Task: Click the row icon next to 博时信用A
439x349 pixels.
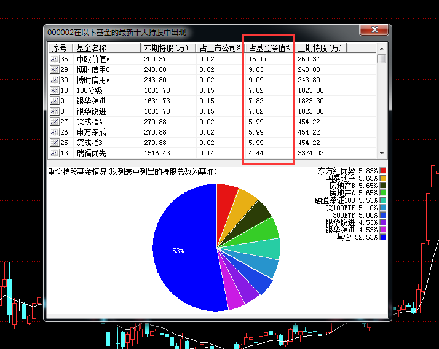Action: click(x=55, y=80)
